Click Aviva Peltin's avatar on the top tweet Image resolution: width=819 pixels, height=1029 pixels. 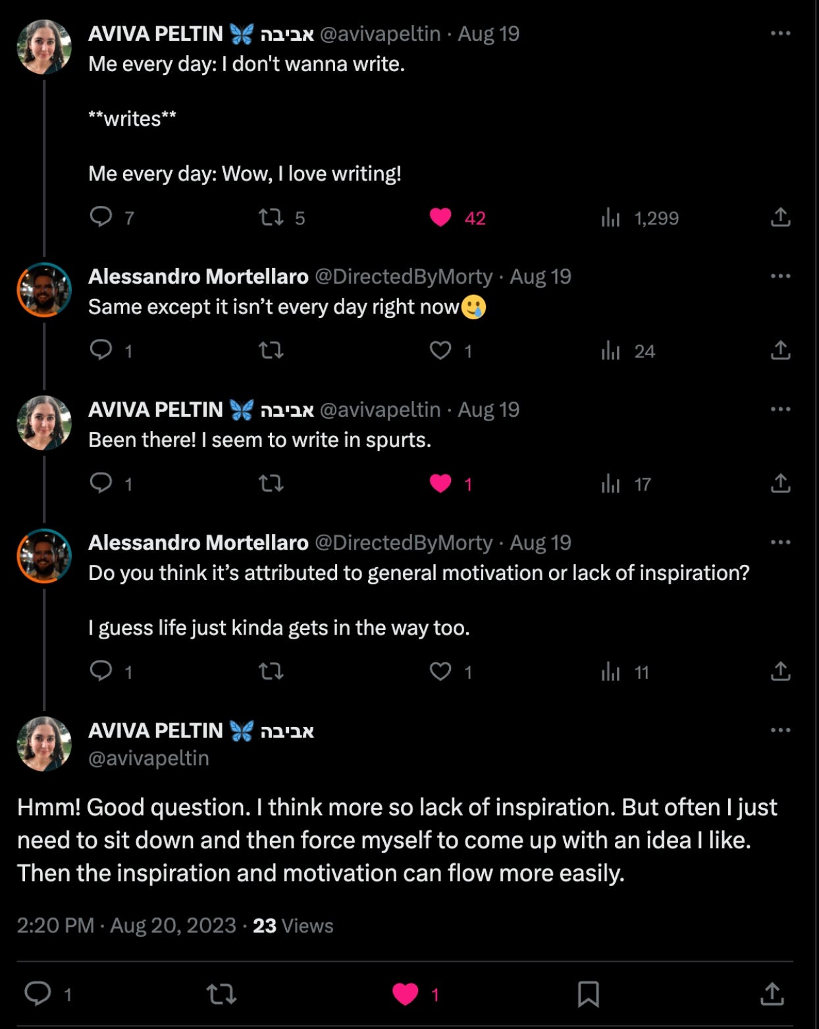pos(44,47)
